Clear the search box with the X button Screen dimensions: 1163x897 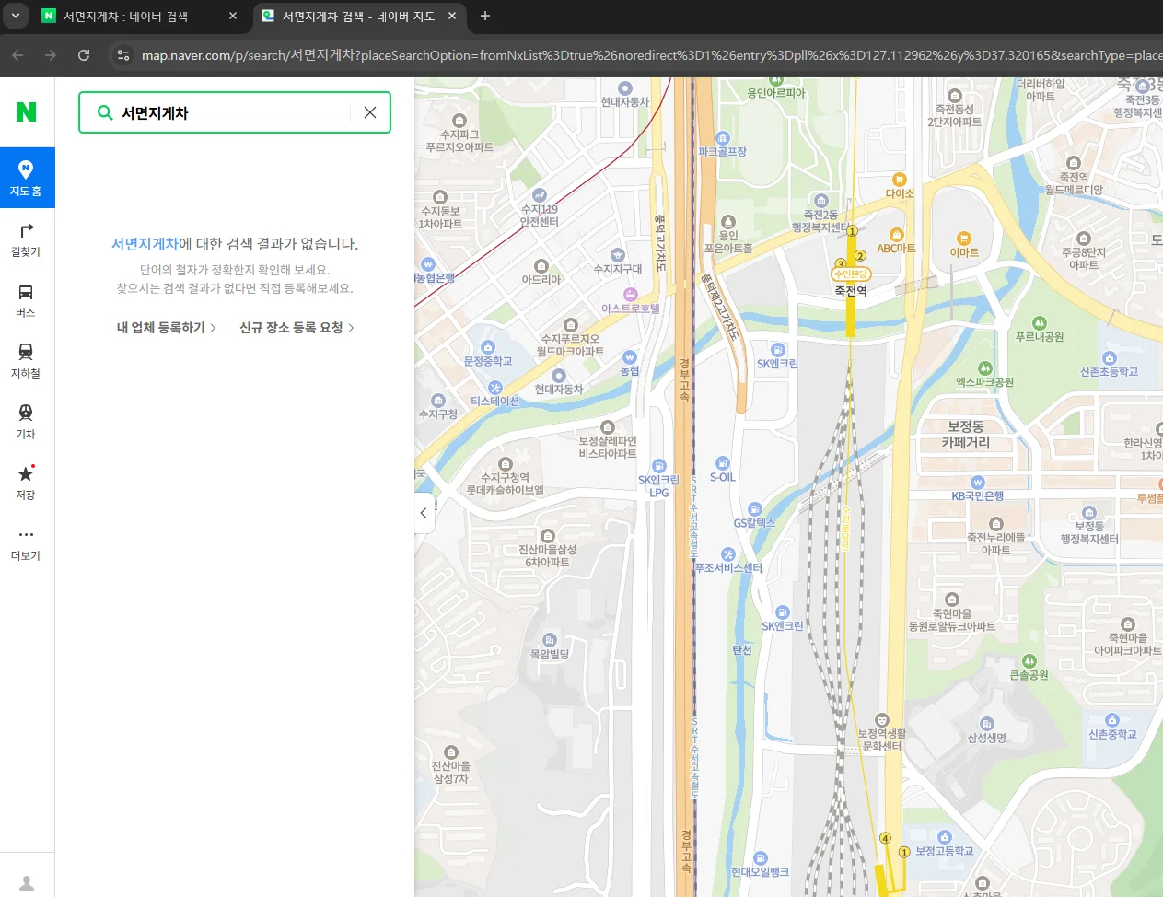[369, 112]
